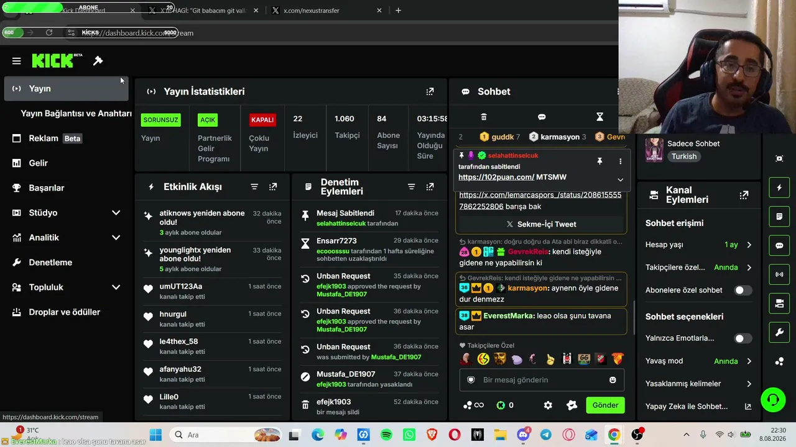This screenshot has width=796, height=447.
Task: Click the wrench icon in right rail
Action: coord(779,333)
